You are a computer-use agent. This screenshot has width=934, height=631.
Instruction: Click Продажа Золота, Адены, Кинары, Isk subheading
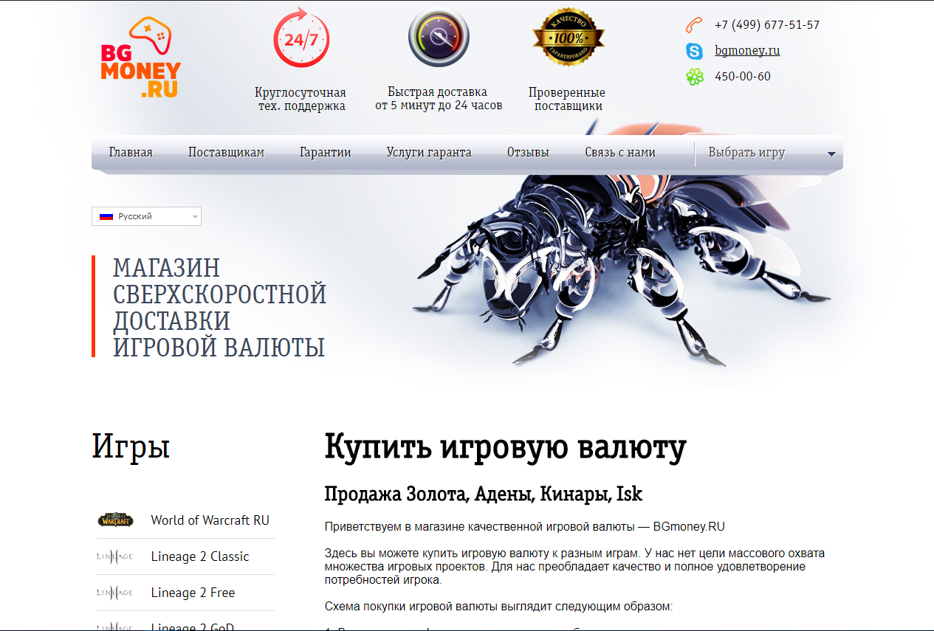point(484,494)
